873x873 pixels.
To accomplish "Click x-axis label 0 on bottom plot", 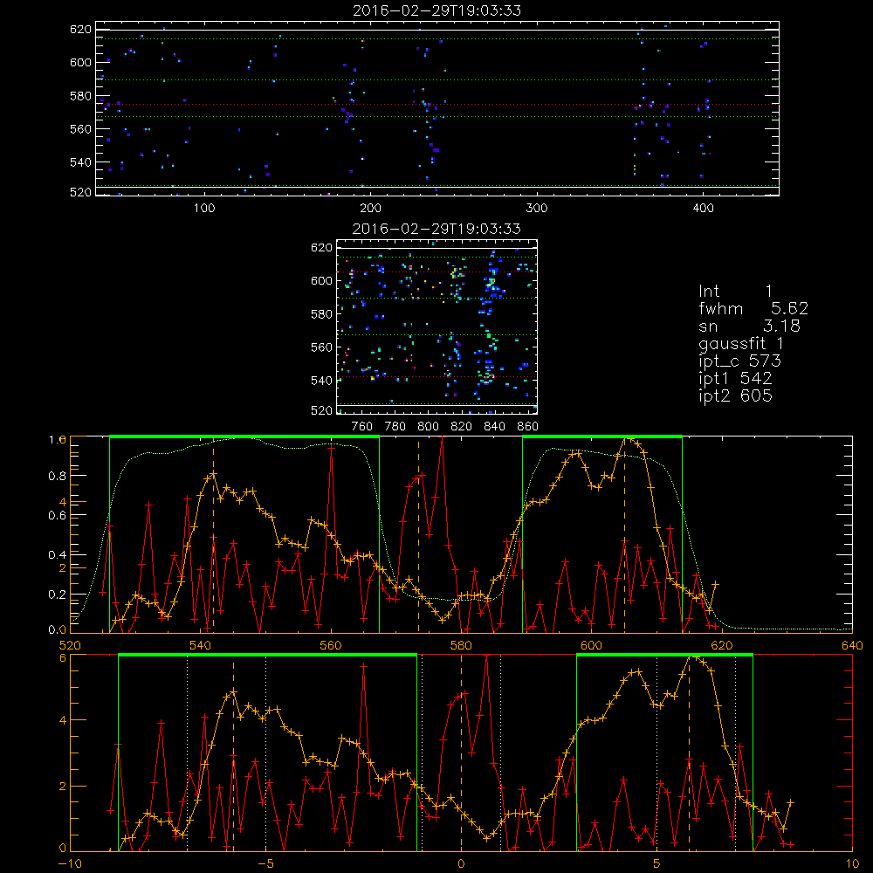I will click(x=461, y=864).
